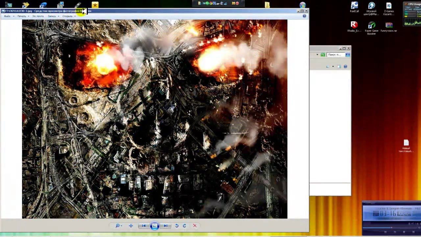Open the Z-Games Kazanti desktop file
The width and height of the screenshot is (421, 237).
[x=389, y=9]
